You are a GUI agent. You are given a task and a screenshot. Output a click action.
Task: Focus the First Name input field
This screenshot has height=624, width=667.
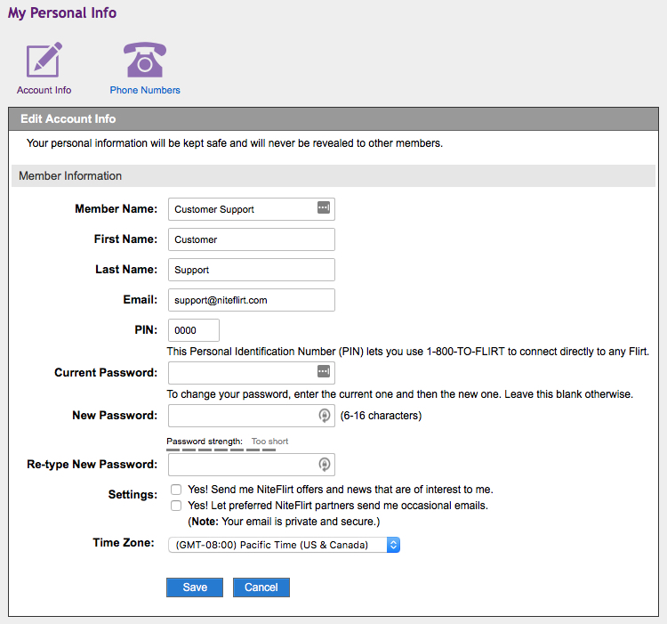pyautogui.click(x=252, y=239)
